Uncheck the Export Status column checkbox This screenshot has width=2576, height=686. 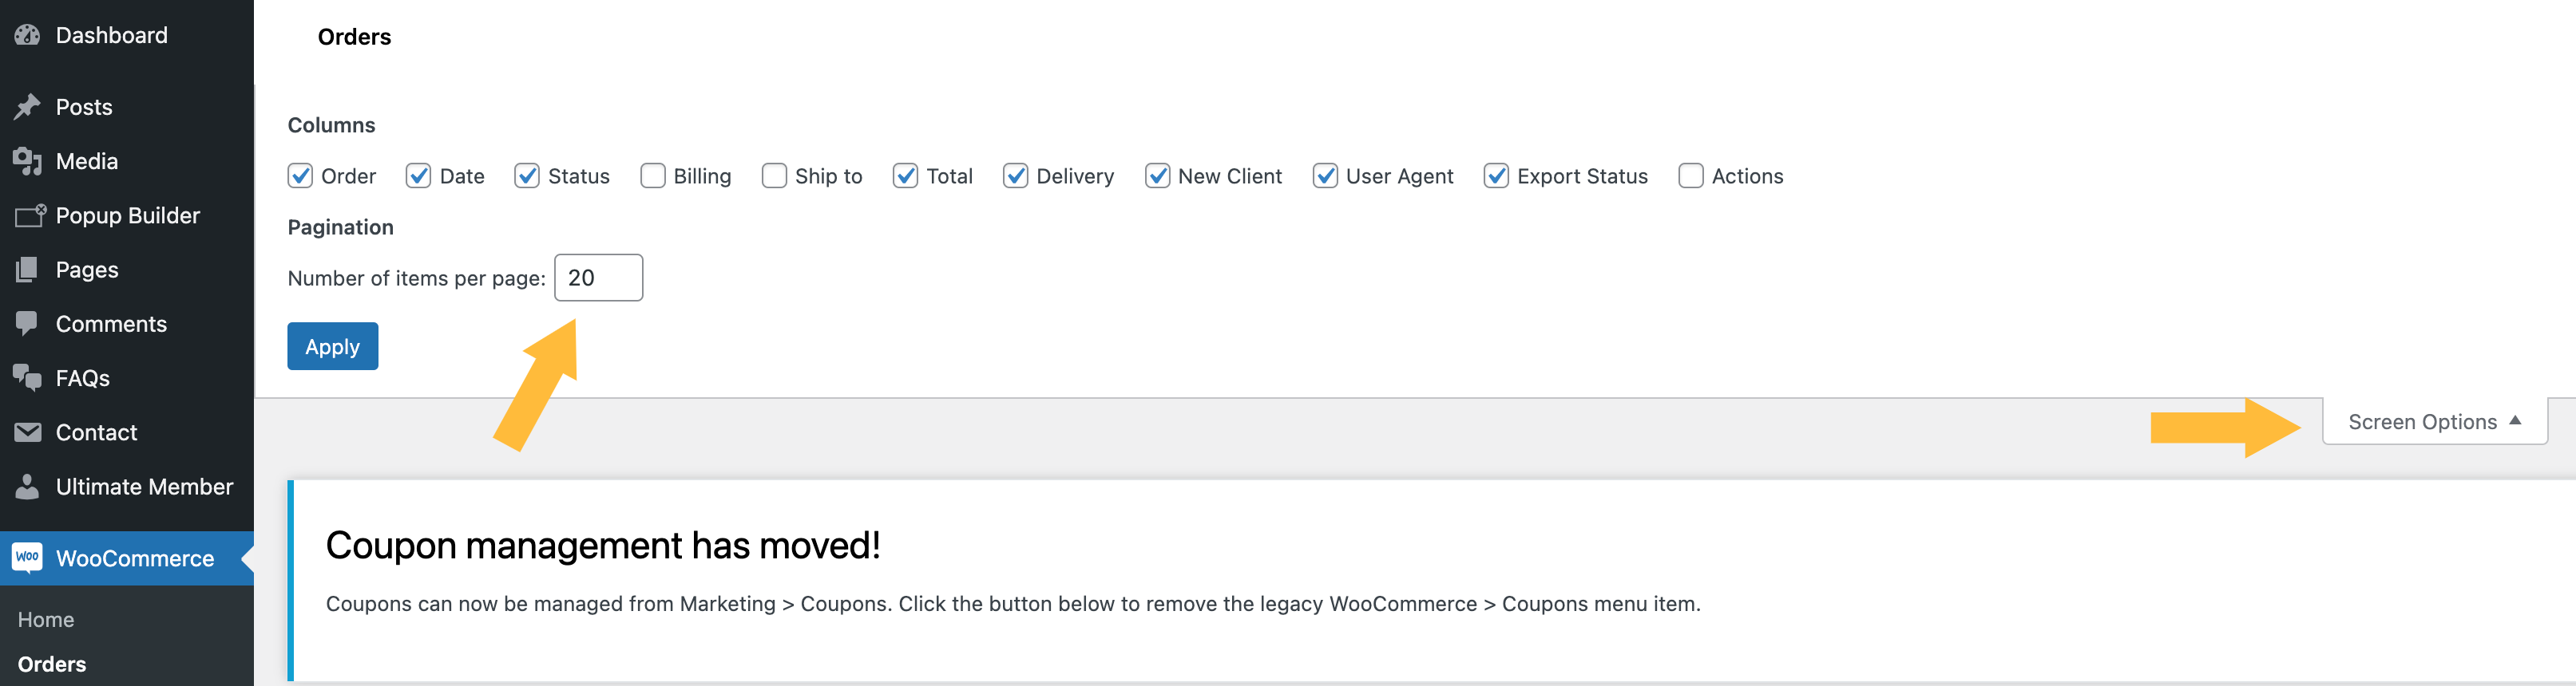(1496, 177)
